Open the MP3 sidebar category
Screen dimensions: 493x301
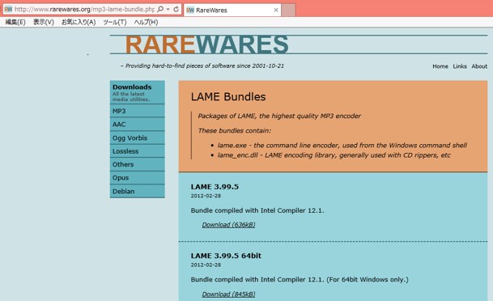point(138,111)
